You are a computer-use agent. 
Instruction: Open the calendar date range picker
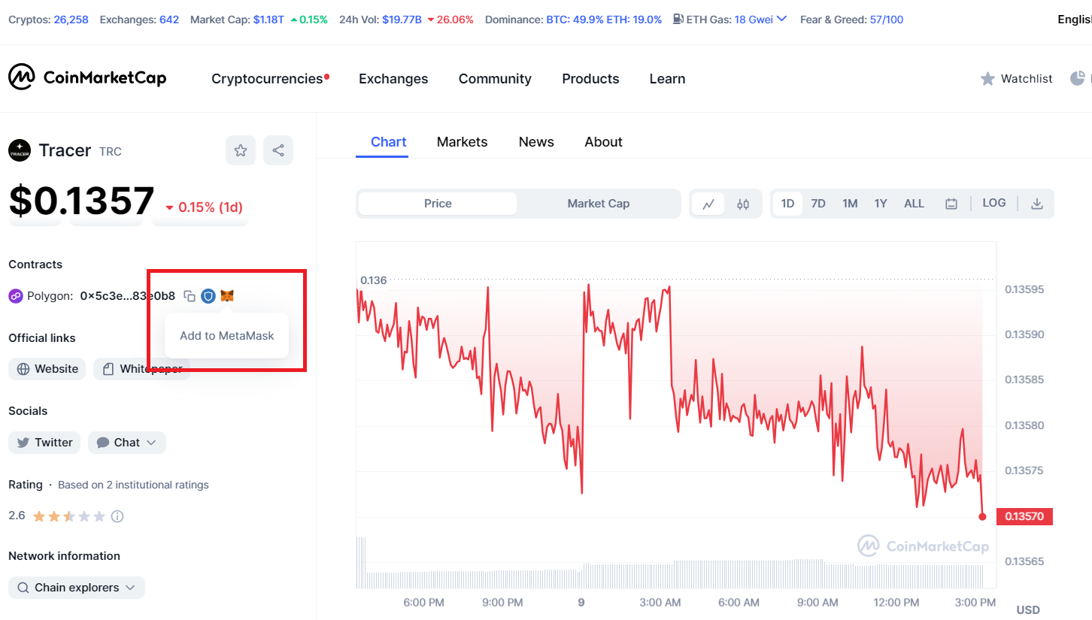[x=951, y=204]
